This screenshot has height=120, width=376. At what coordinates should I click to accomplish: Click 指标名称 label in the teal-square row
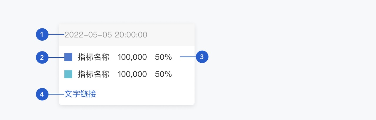(93, 74)
